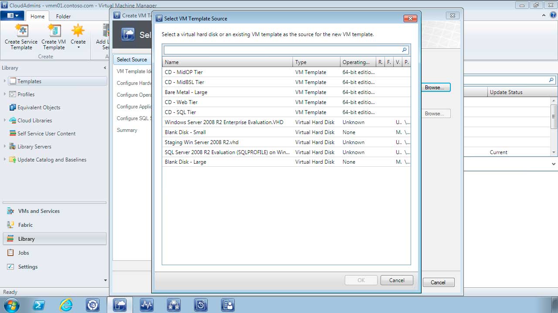Click Cancel in Select VM Template Source dialog

[x=397, y=280]
